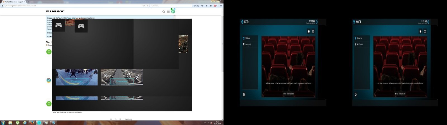This screenshot has height=125, width=447.
Task: Open the Firefox hamburger menu
Action: pyautogui.click(x=221, y=6)
